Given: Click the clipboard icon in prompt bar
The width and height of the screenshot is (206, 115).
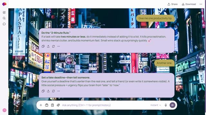Looking at the screenshot, I should (52, 105).
